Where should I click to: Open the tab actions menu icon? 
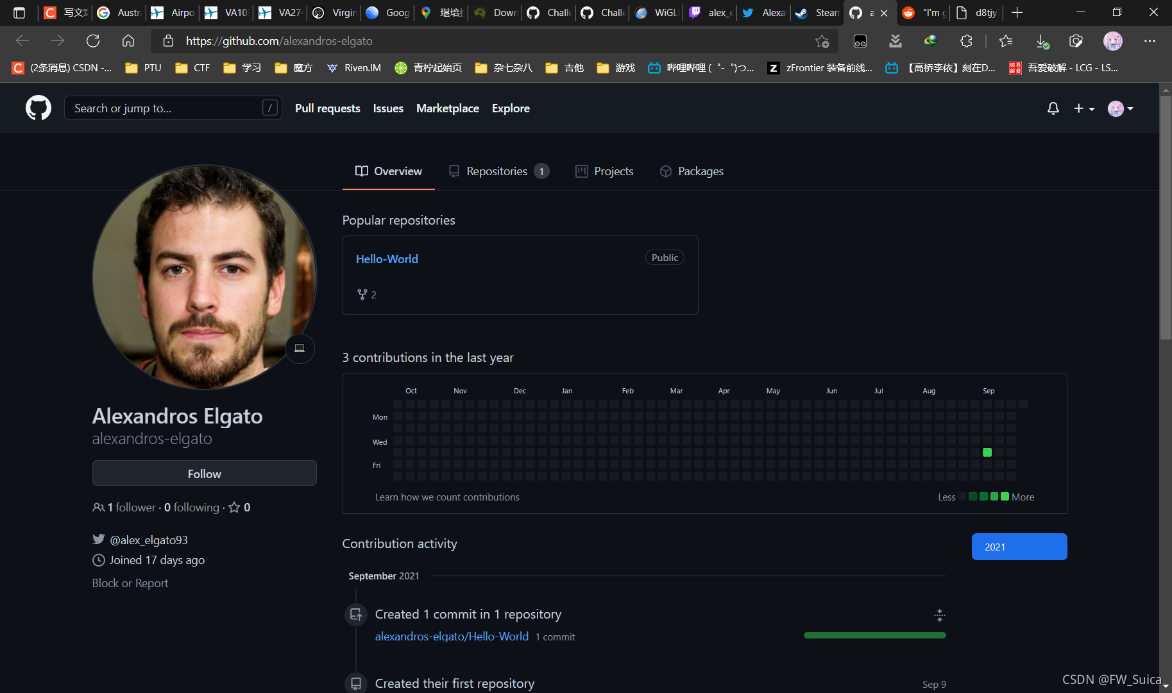(x=19, y=12)
